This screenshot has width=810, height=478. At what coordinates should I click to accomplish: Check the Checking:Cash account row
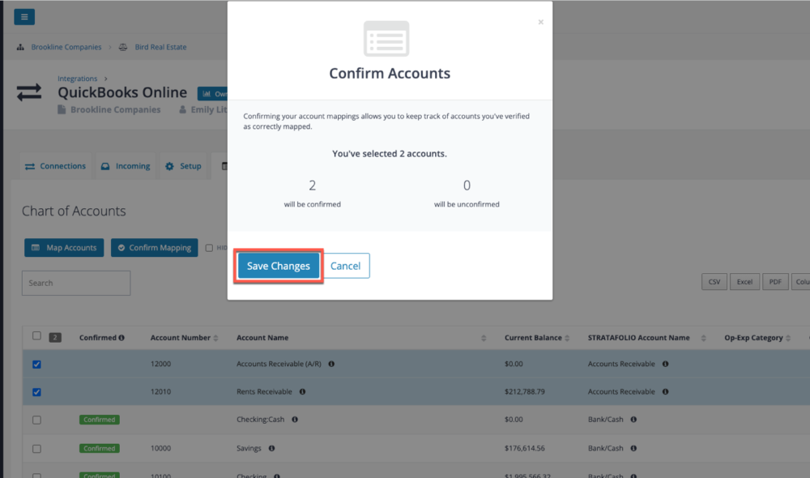(x=36, y=420)
